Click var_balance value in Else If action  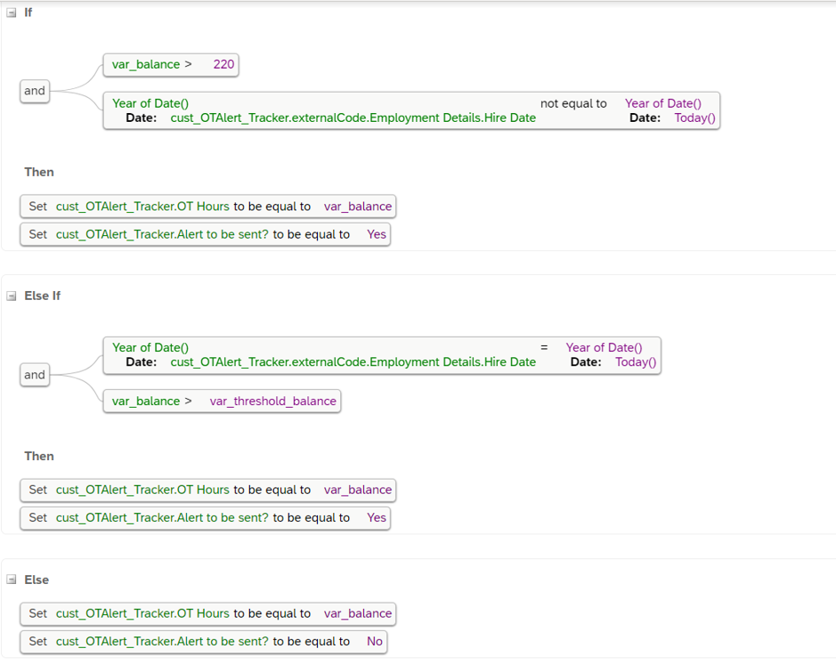point(357,490)
